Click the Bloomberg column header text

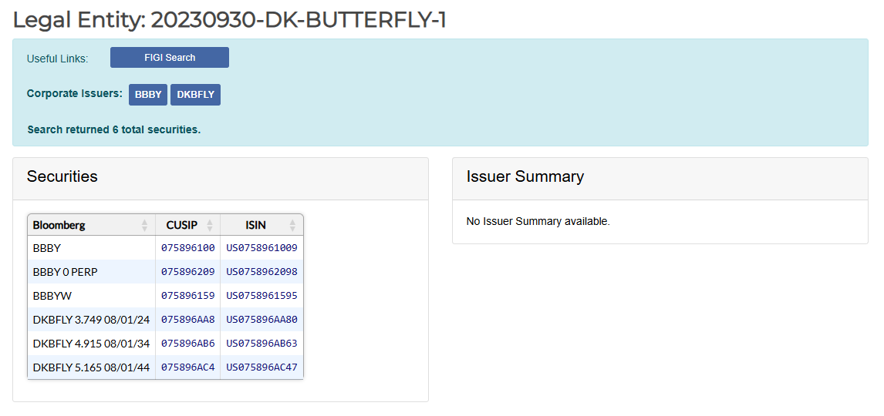[x=59, y=225]
